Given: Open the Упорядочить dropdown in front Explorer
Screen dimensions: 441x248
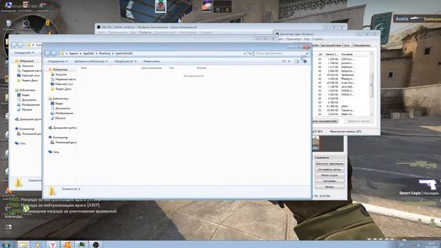Looking at the screenshot, I should point(58,61).
